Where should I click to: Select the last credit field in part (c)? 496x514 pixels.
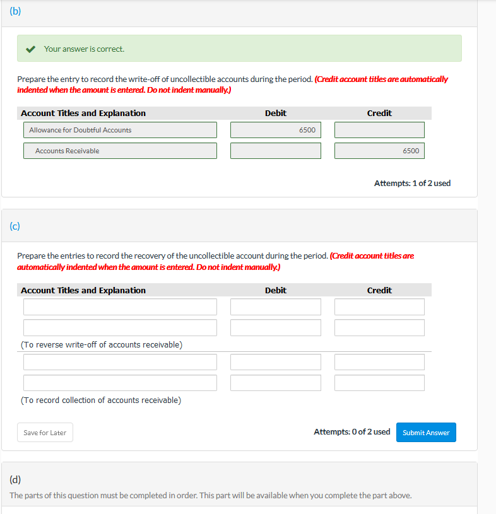pos(379,382)
